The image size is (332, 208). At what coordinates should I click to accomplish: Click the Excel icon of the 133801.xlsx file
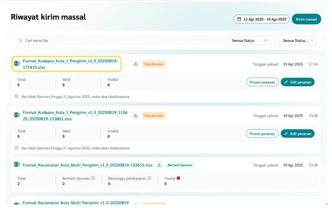click(17, 115)
